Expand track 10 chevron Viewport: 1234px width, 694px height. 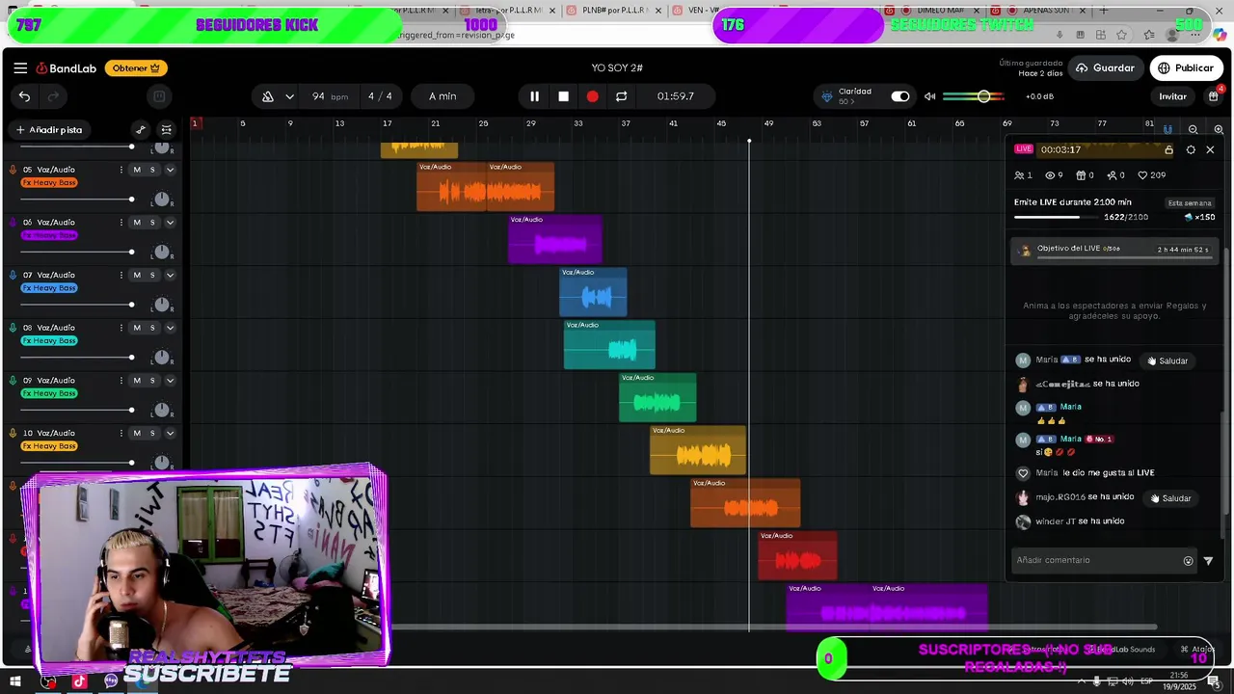tap(170, 434)
